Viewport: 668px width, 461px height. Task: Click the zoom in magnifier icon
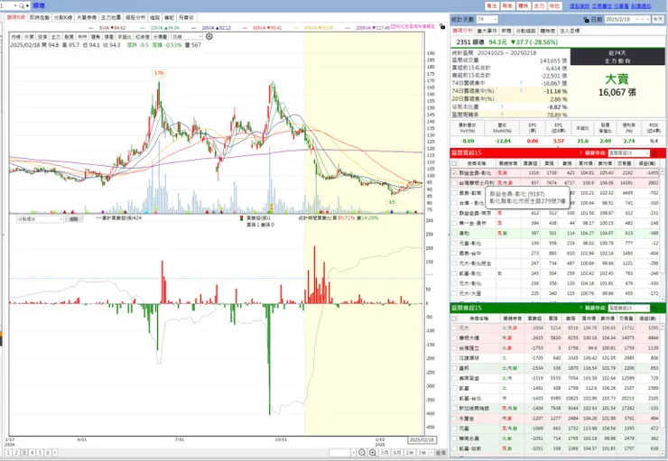(372, 453)
